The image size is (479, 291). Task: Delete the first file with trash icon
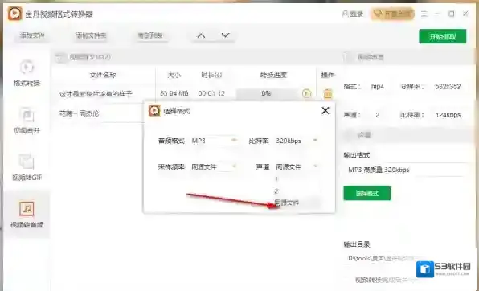pos(328,93)
